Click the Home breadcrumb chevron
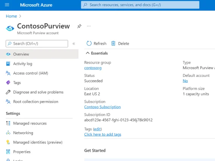The height and width of the screenshot is (161, 215). pyautogui.click(x=20, y=16)
